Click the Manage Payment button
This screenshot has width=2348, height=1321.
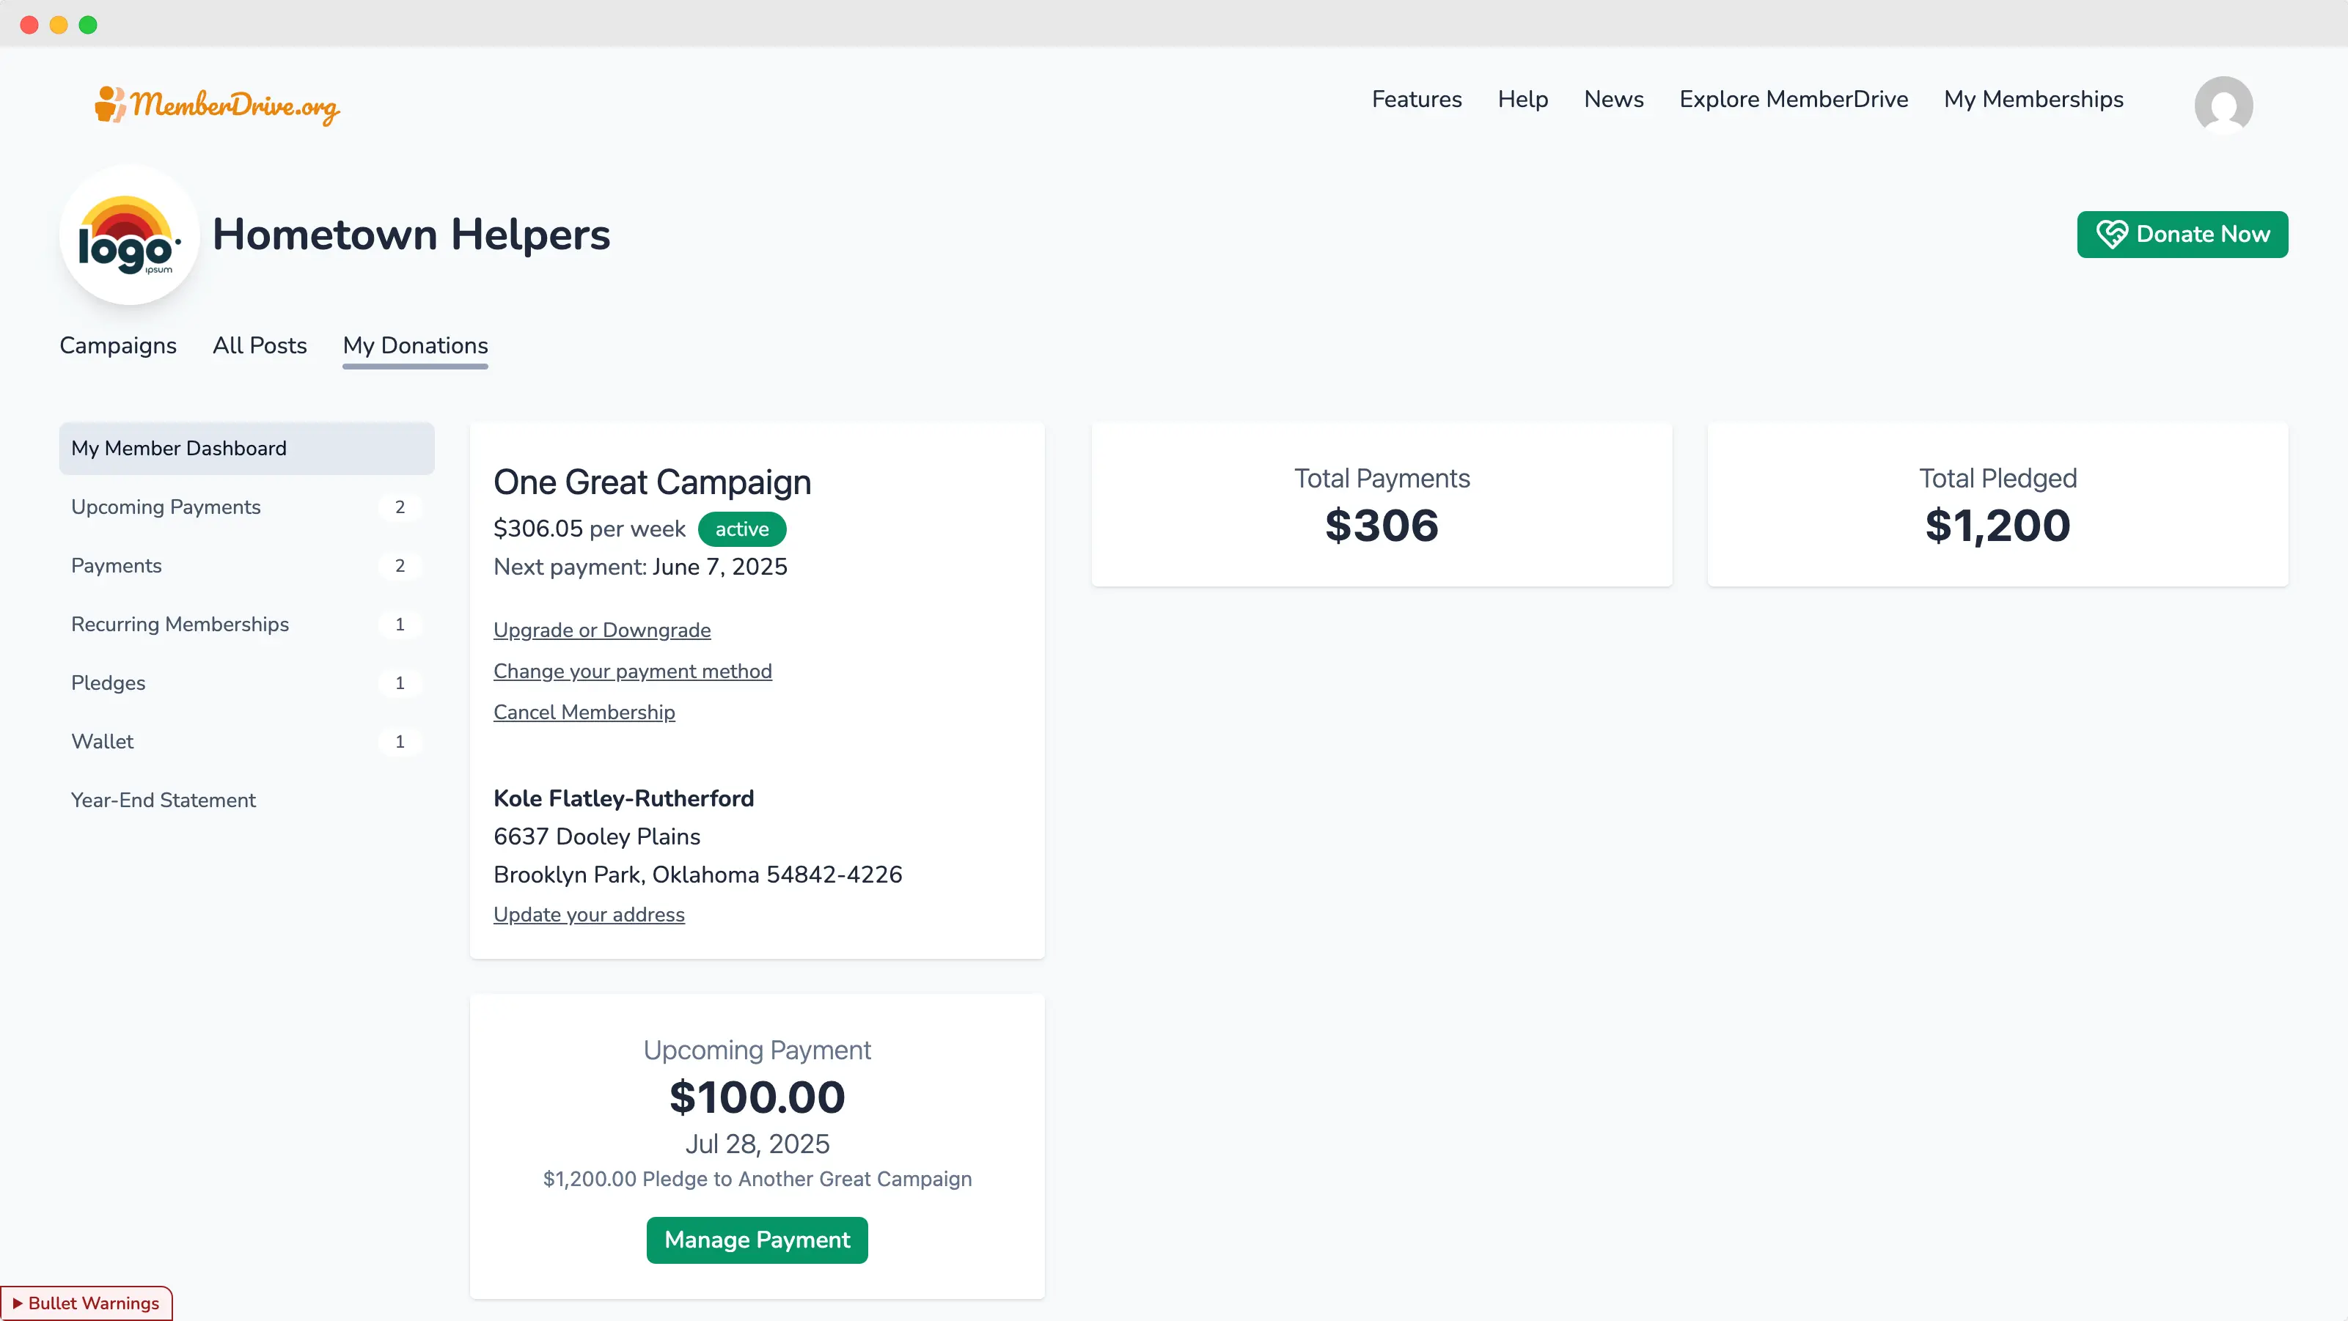pyautogui.click(x=757, y=1239)
